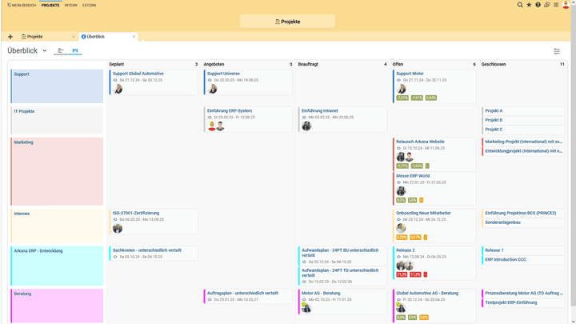Expand the Überblick view dropdown
This screenshot has width=576, height=324.
45,51
